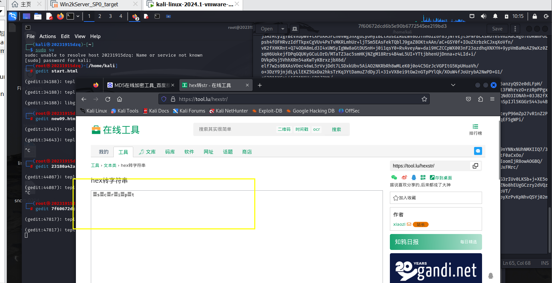Open terminal emulator launcher in panel

pyautogui.click(x=70, y=16)
